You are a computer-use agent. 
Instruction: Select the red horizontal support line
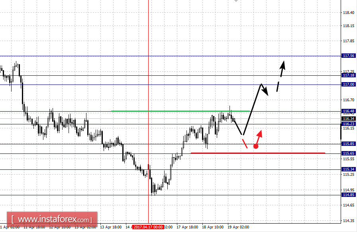pos(258,153)
